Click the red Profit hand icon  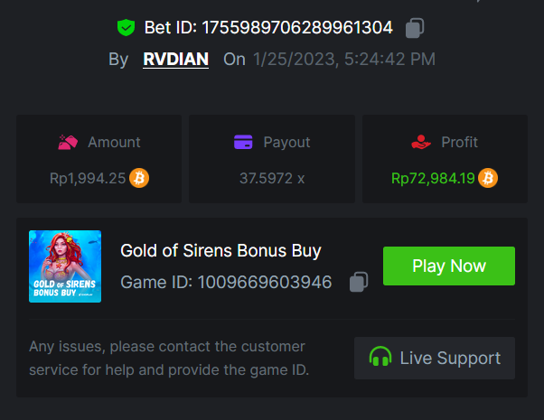click(x=420, y=142)
